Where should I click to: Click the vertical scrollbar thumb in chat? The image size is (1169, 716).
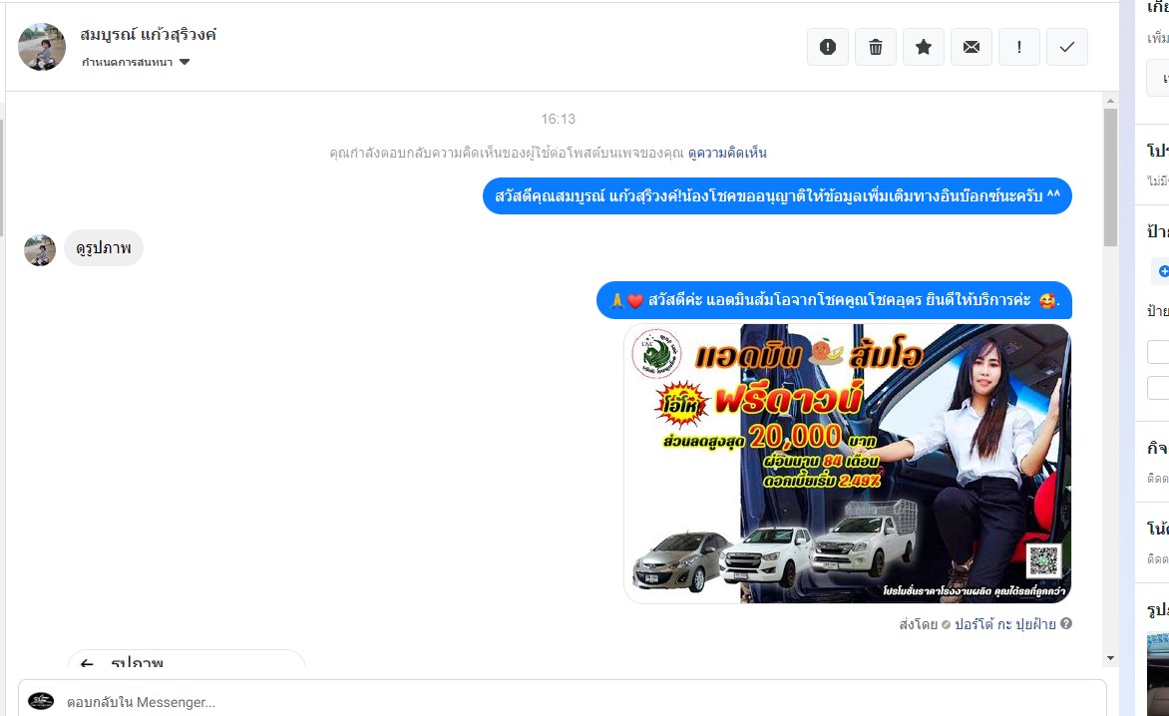1111,178
